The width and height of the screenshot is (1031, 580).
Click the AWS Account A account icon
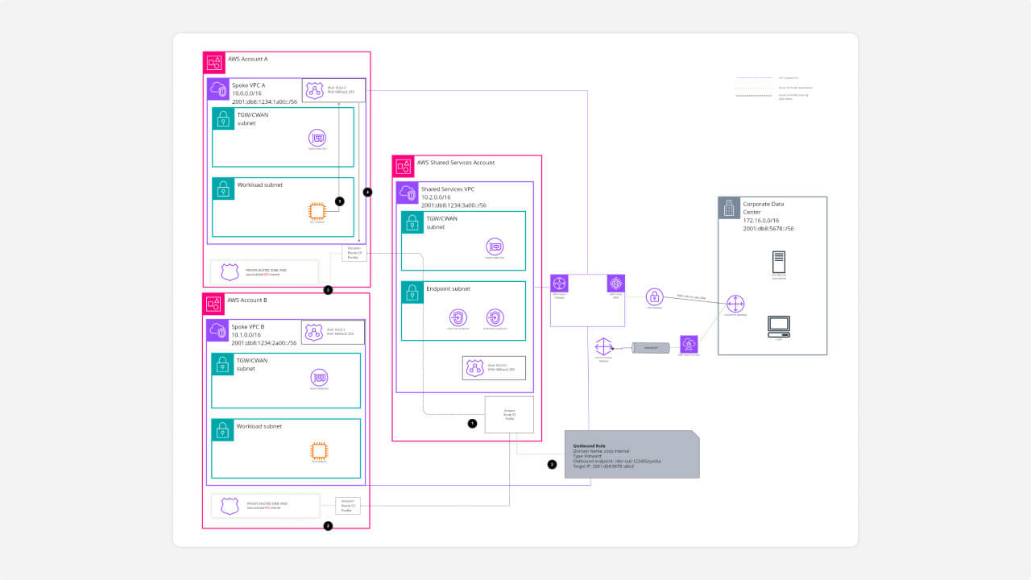pos(214,63)
